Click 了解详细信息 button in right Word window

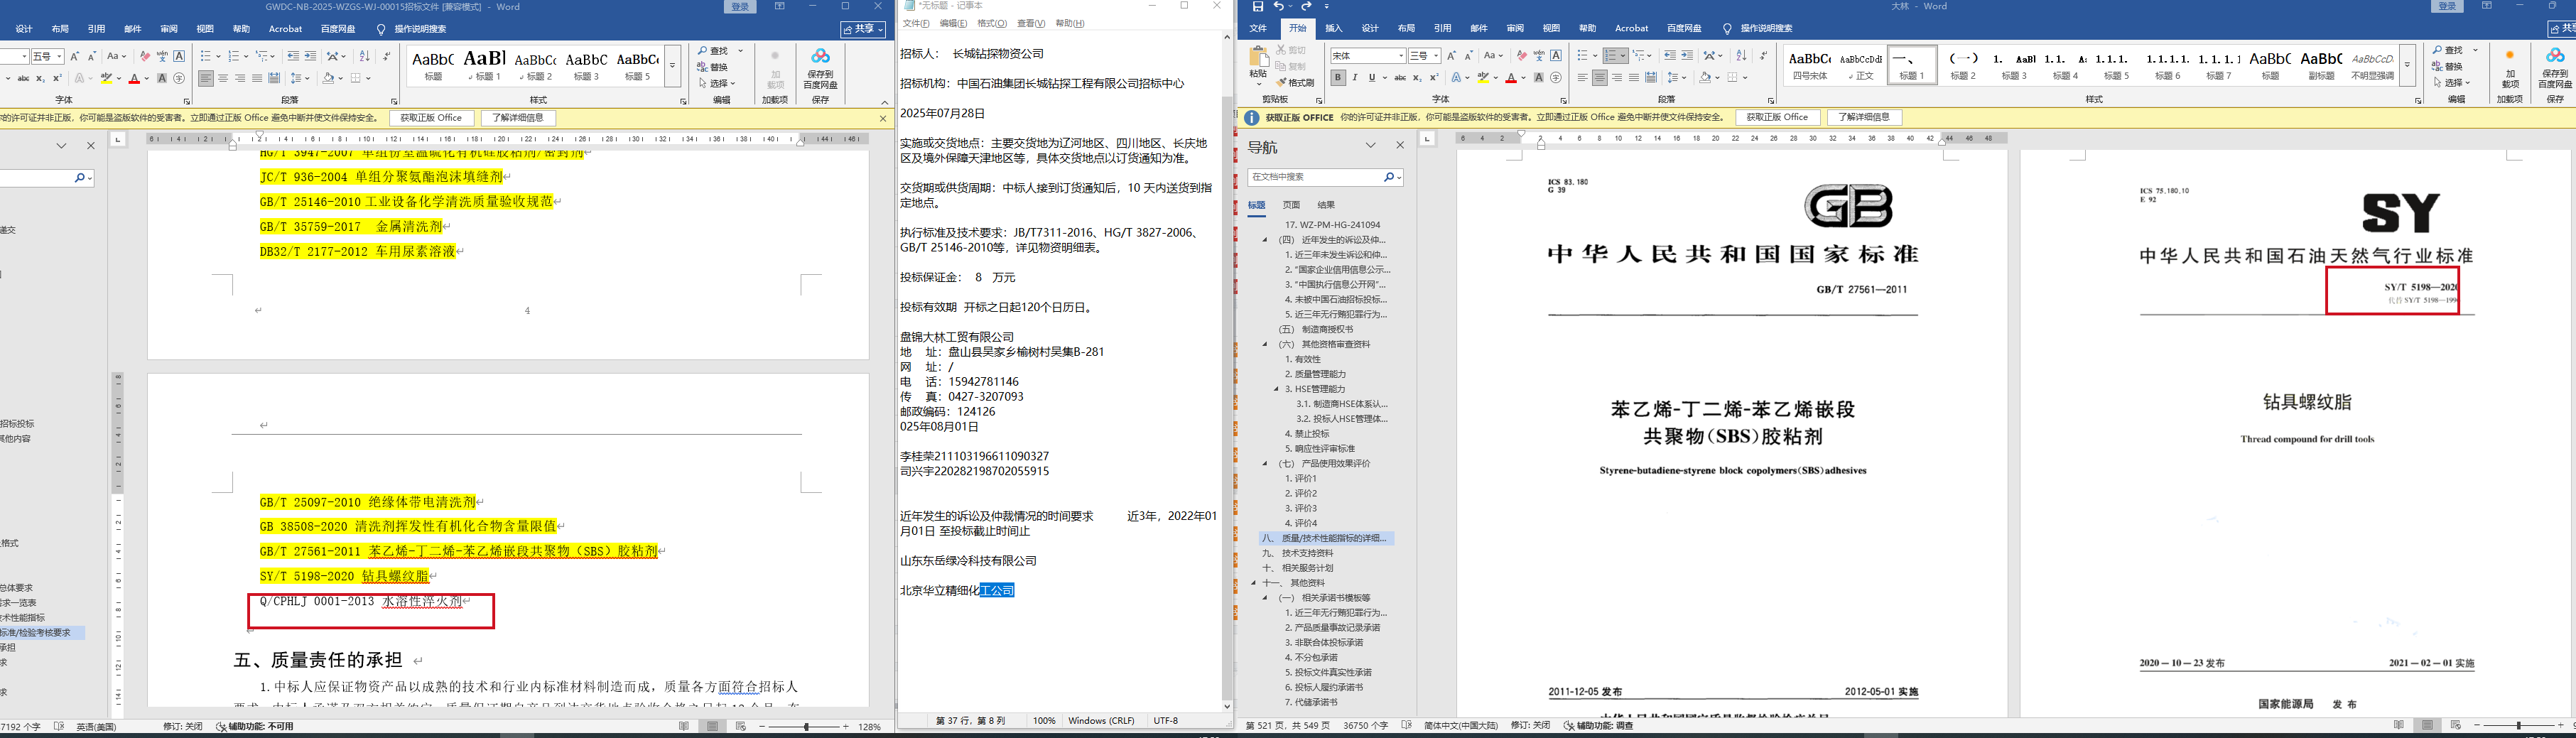(x=1864, y=117)
